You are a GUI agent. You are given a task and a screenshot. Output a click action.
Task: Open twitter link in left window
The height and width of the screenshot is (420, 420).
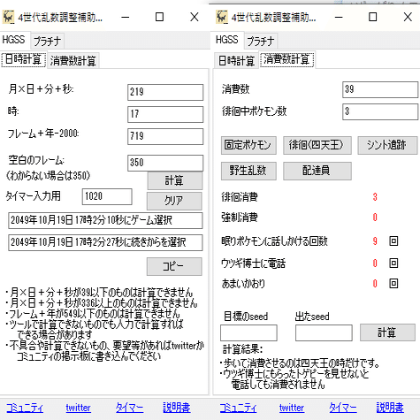(x=78, y=408)
